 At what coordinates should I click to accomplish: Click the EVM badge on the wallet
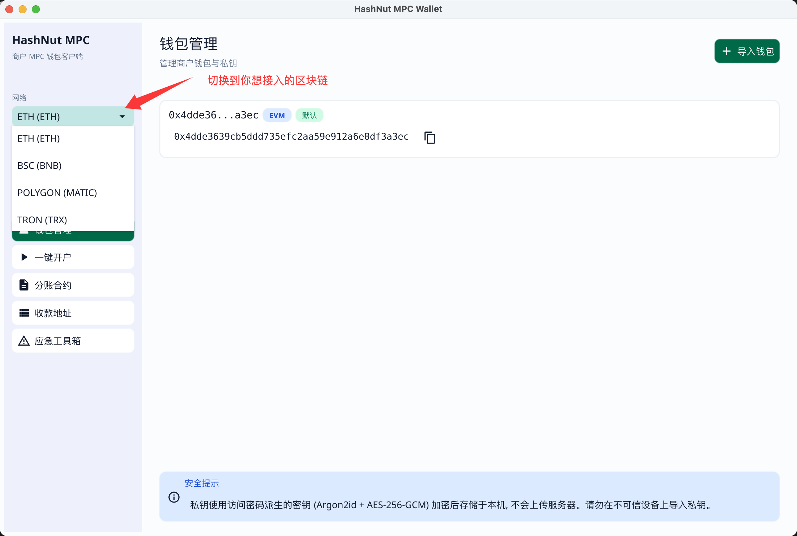tap(277, 115)
